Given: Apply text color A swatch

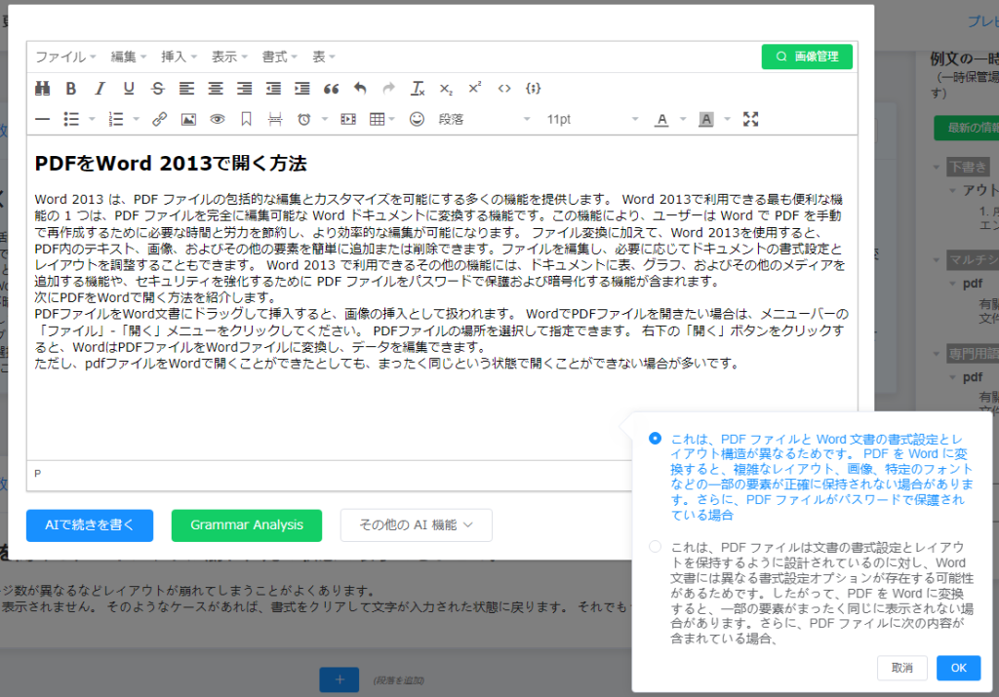Looking at the screenshot, I should [x=662, y=119].
